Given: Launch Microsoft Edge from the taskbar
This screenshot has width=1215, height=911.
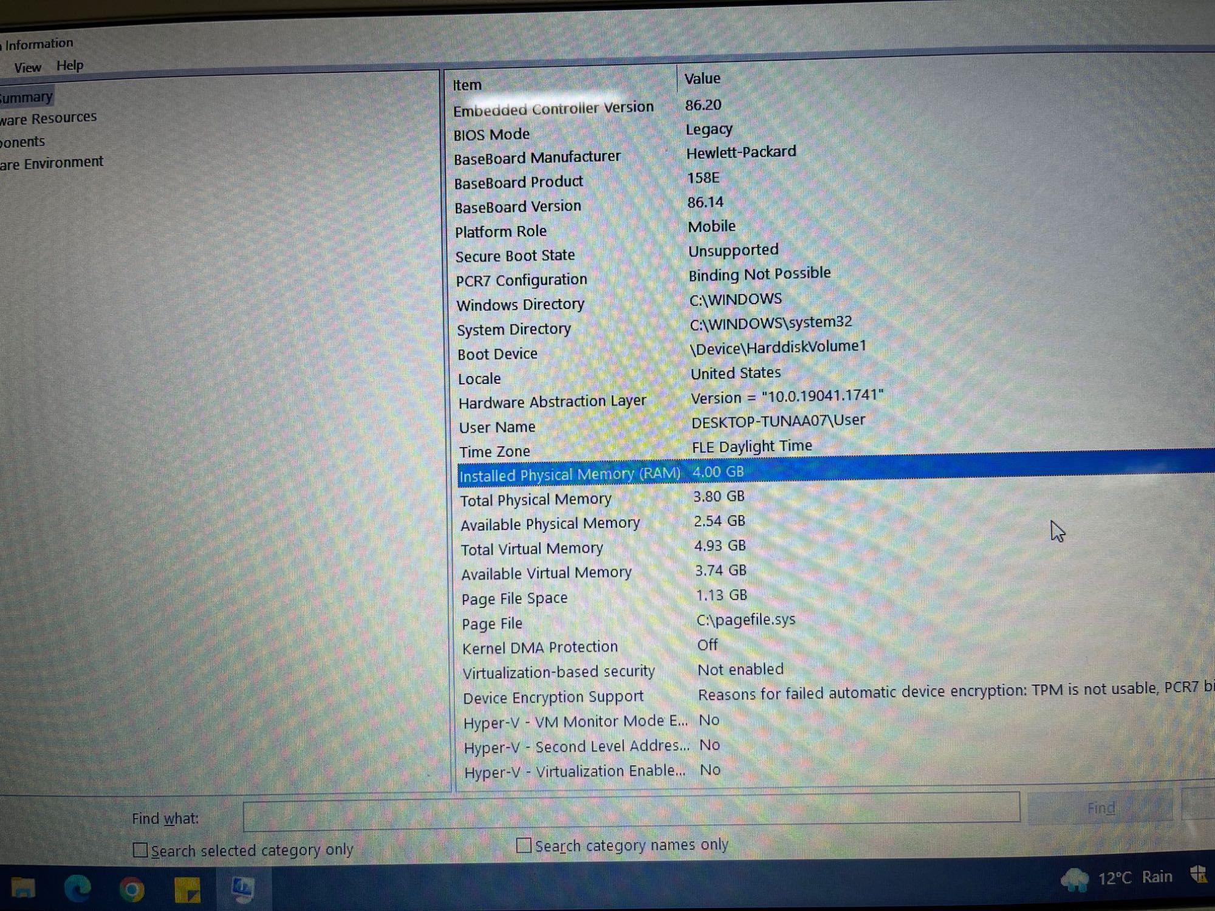Looking at the screenshot, I should tap(77, 889).
